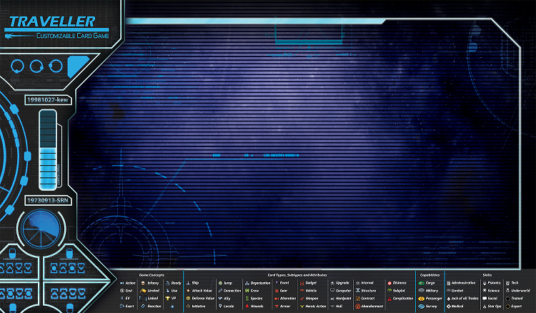Screen dimensions: 536x313
Task: Click the TRAVELLER logo title
Action: 52,22
